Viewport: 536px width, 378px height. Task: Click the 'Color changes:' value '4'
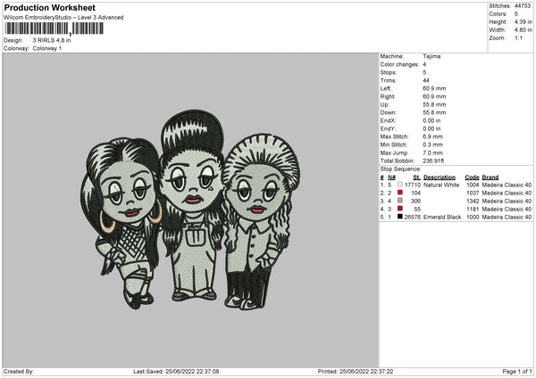[424, 64]
